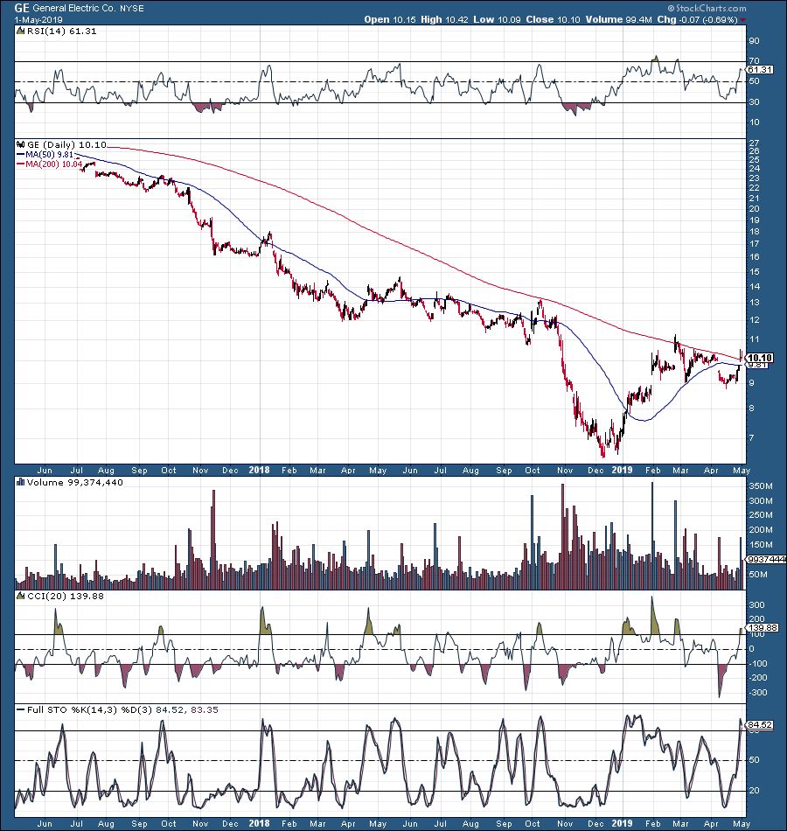Image resolution: width=787 pixels, height=831 pixels.
Task: Click the Volume 99.4M header value
Action: pos(618,19)
